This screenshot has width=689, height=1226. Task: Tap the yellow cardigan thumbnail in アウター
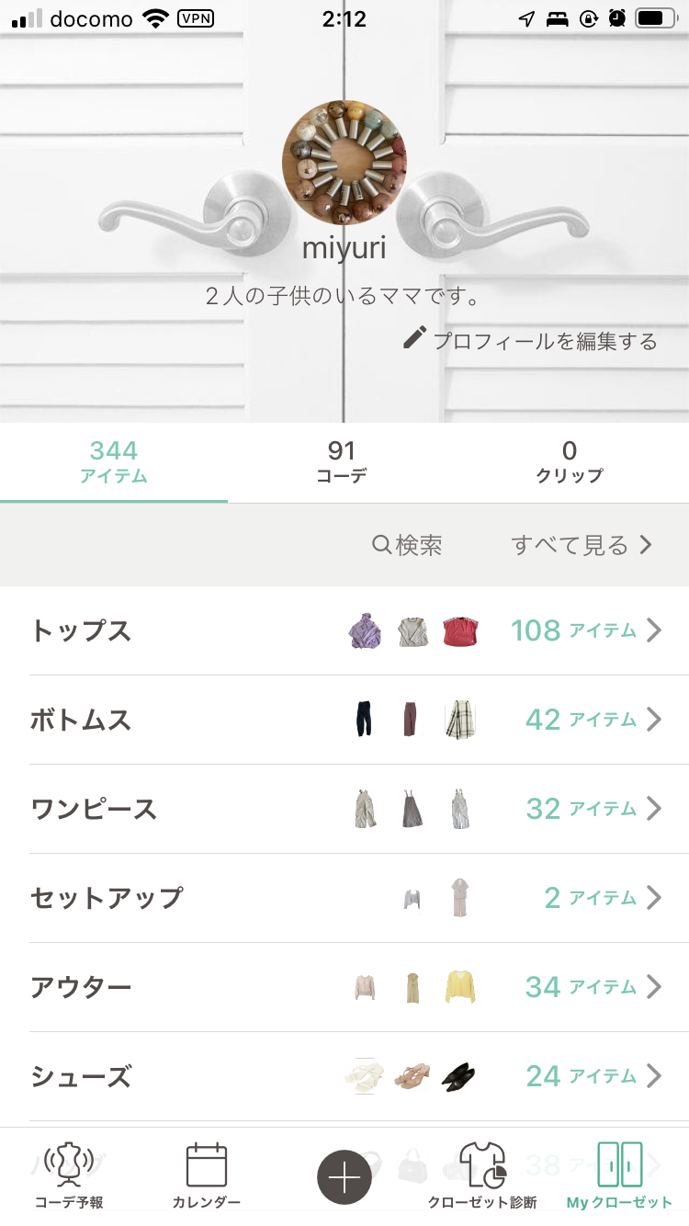[459, 987]
